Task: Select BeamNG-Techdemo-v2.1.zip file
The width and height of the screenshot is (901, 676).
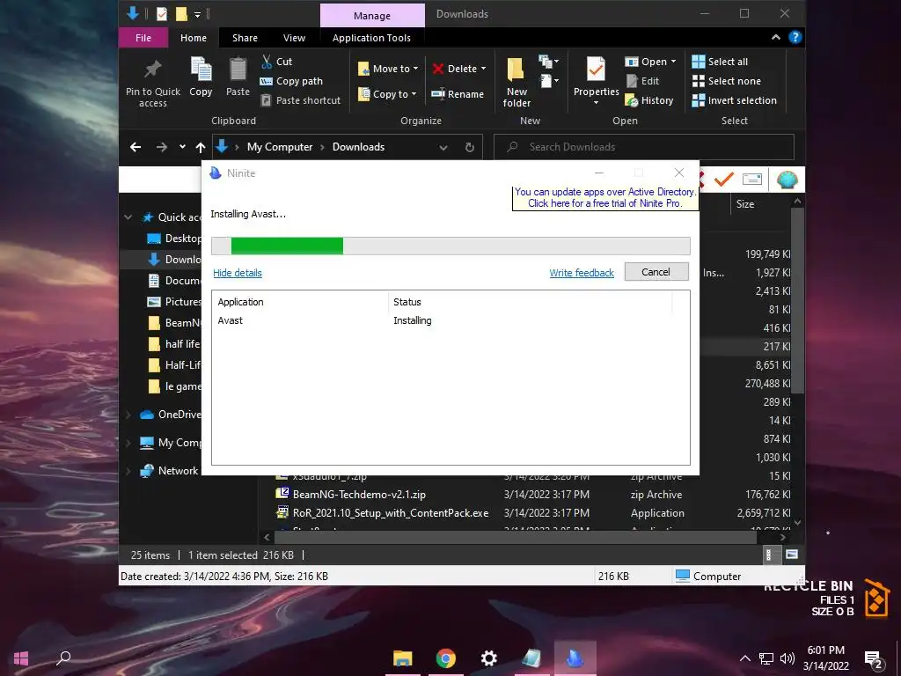Action: pyautogui.click(x=359, y=495)
